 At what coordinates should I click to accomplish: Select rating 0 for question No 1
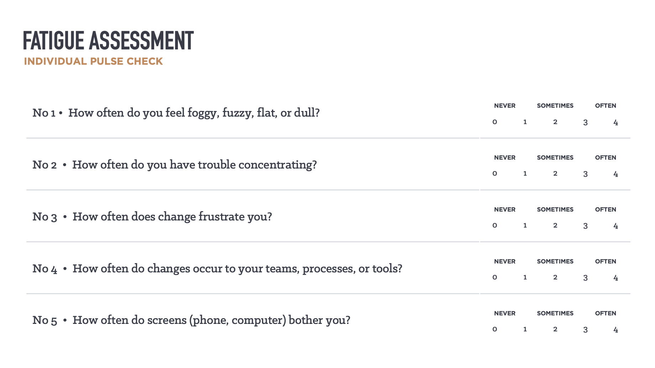(495, 122)
